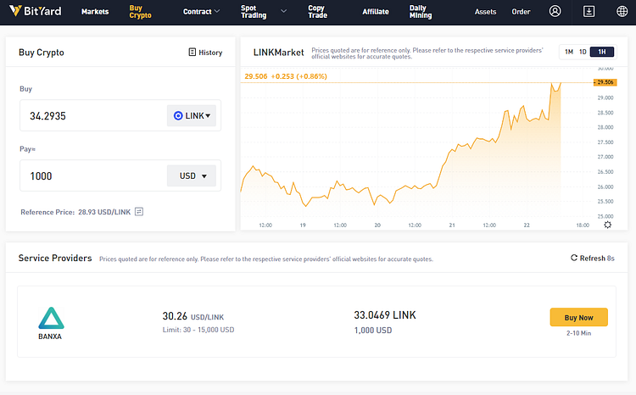The width and height of the screenshot is (636, 395).
Task: Open the user account profile icon
Action: point(555,11)
